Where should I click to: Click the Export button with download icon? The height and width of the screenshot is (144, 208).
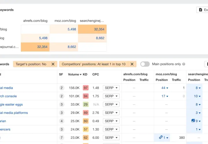pos(202,10)
